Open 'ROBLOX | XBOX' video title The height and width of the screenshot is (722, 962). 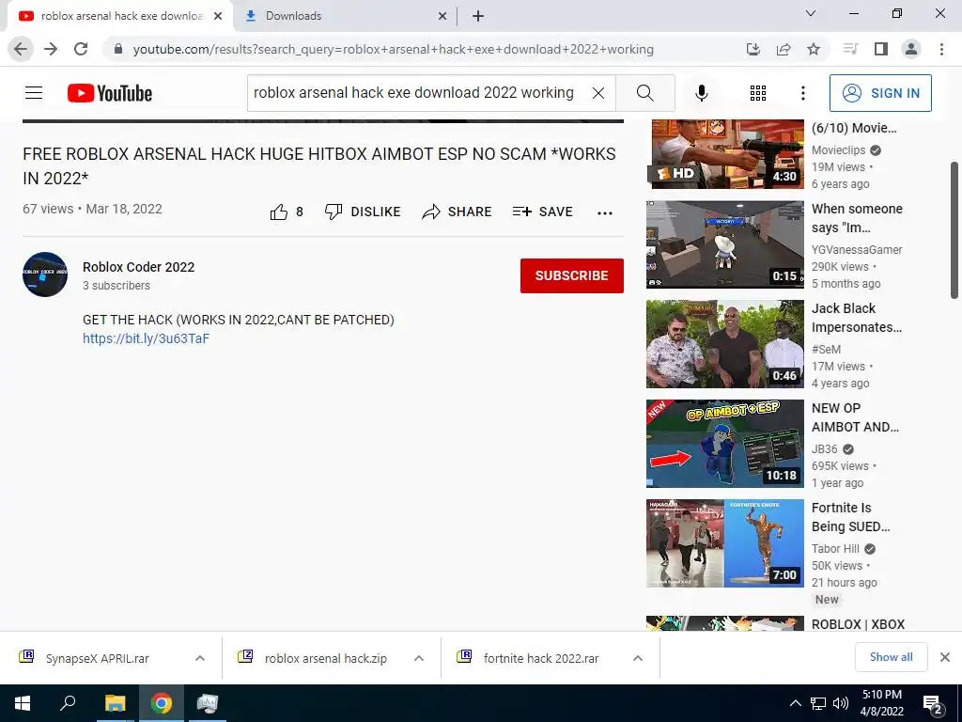coord(859,624)
